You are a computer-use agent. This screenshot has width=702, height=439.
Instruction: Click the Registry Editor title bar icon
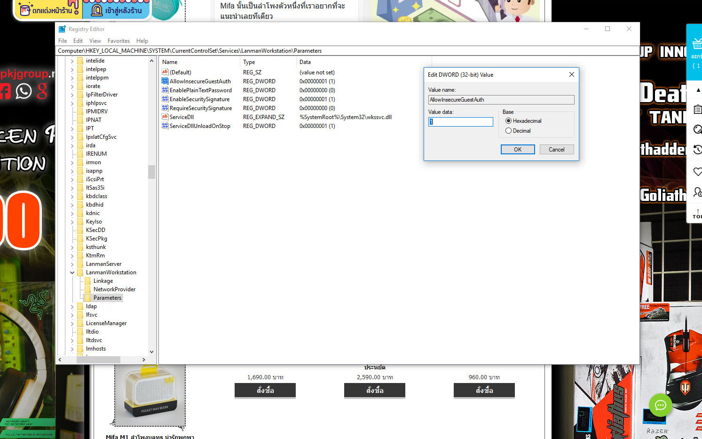(62, 29)
